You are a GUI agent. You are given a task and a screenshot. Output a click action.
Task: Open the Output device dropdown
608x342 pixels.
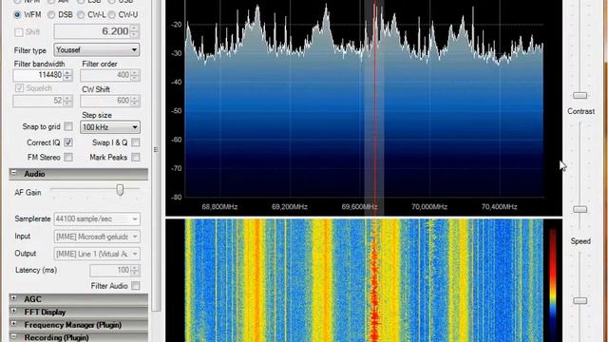pos(97,254)
